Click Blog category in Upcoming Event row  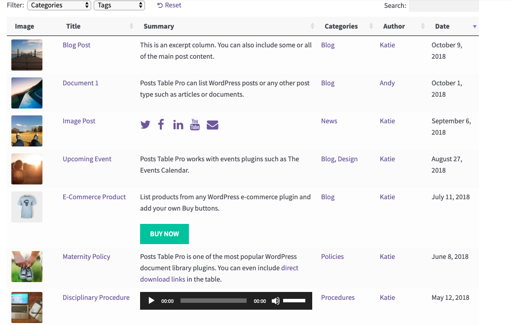[x=328, y=159]
